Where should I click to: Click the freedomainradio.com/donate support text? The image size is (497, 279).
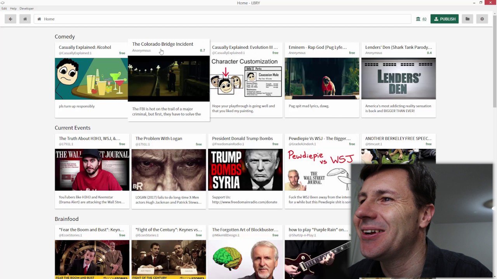point(245,202)
